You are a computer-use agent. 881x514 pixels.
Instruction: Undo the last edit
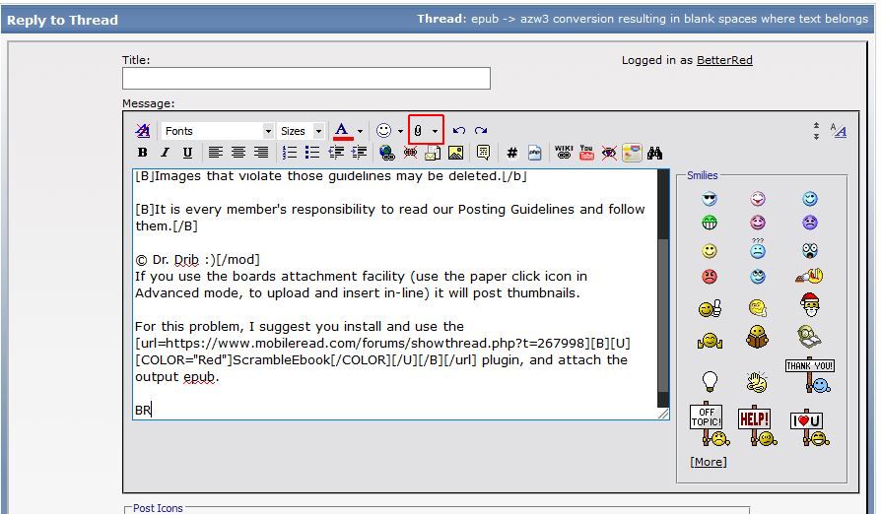tap(459, 131)
